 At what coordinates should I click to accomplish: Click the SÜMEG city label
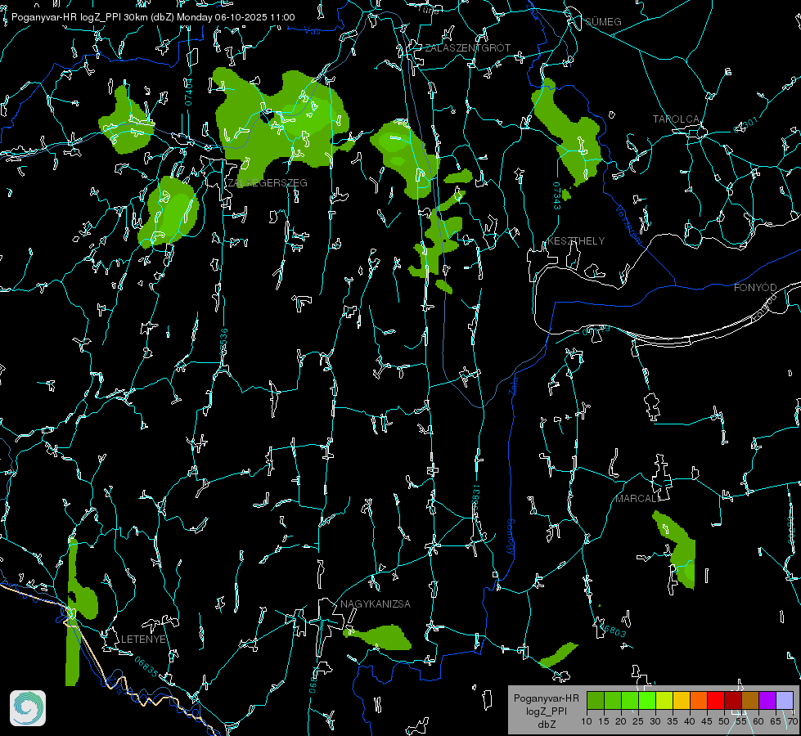603,21
